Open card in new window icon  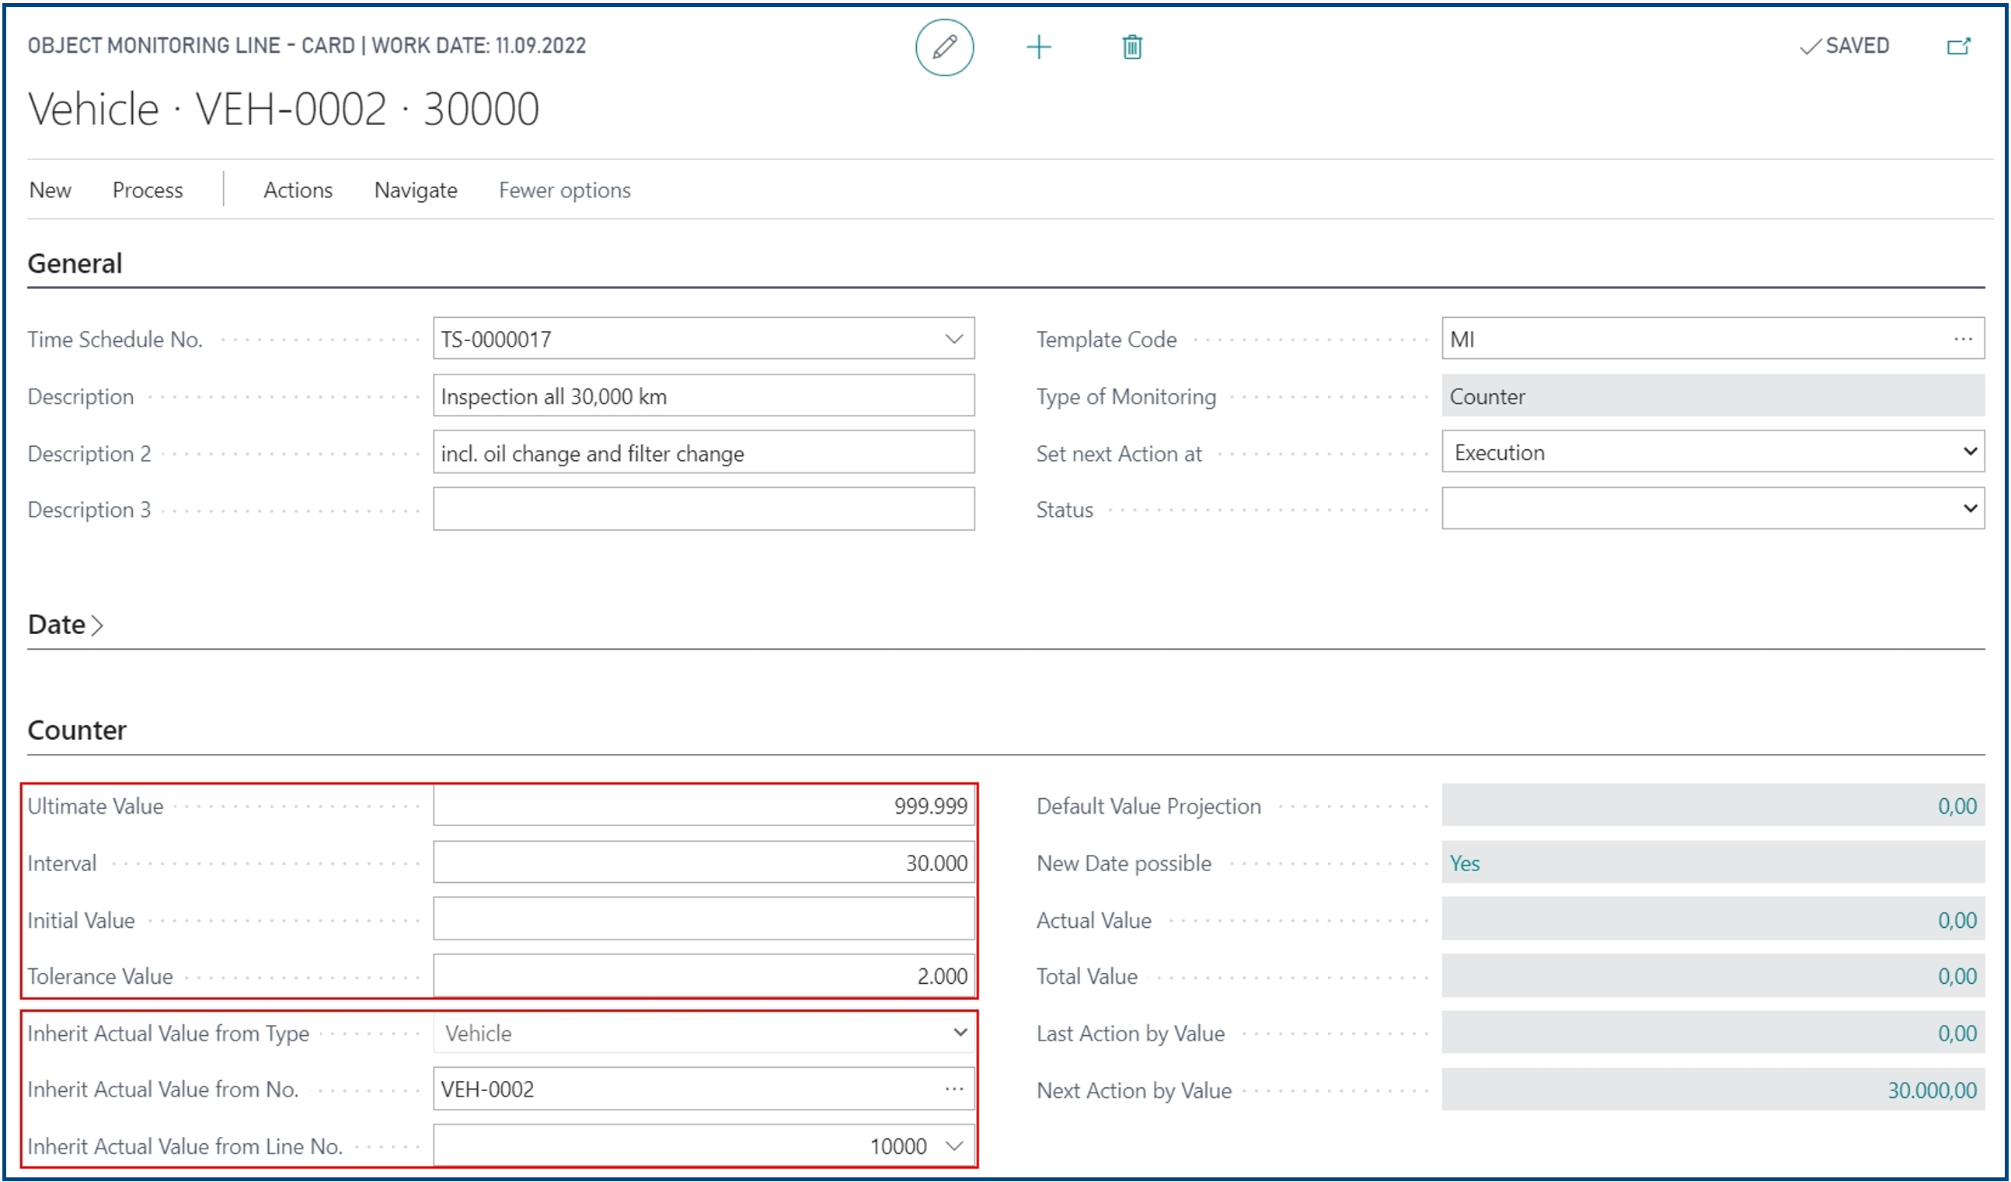pyautogui.click(x=1958, y=47)
